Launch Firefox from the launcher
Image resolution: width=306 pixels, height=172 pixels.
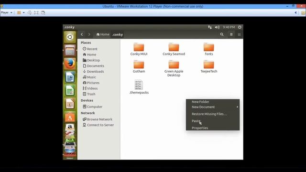70,64
